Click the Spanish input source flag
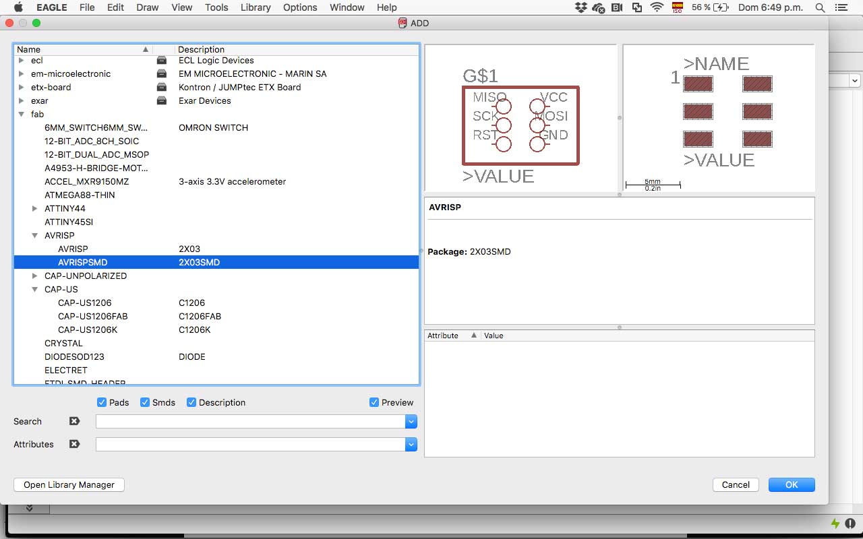Viewport: 863px width, 539px height. pos(678,7)
